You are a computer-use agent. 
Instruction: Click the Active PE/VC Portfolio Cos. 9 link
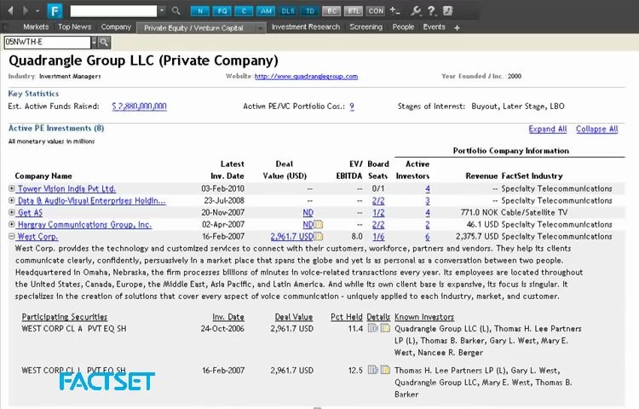(x=352, y=107)
